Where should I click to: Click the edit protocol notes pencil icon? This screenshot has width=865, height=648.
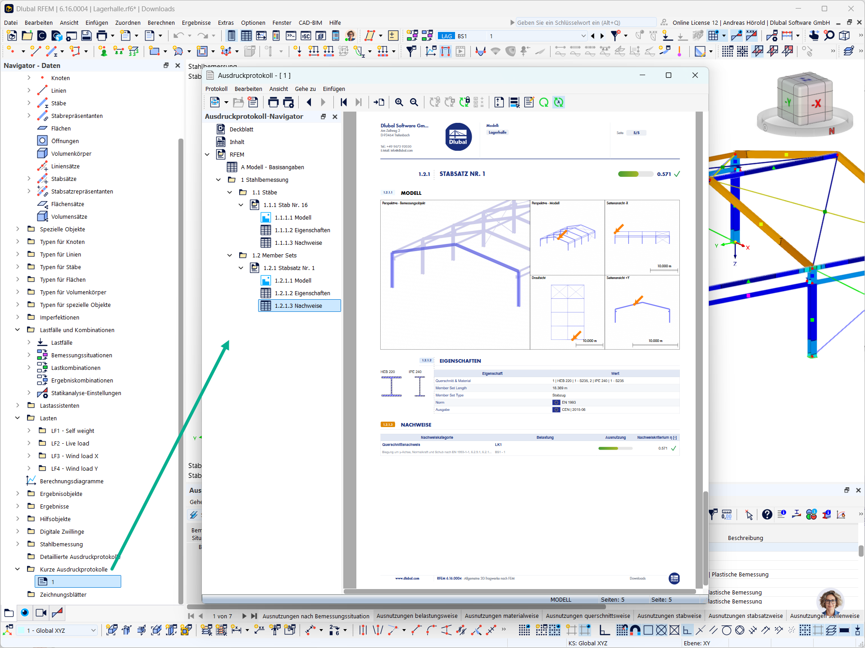[x=529, y=102]
